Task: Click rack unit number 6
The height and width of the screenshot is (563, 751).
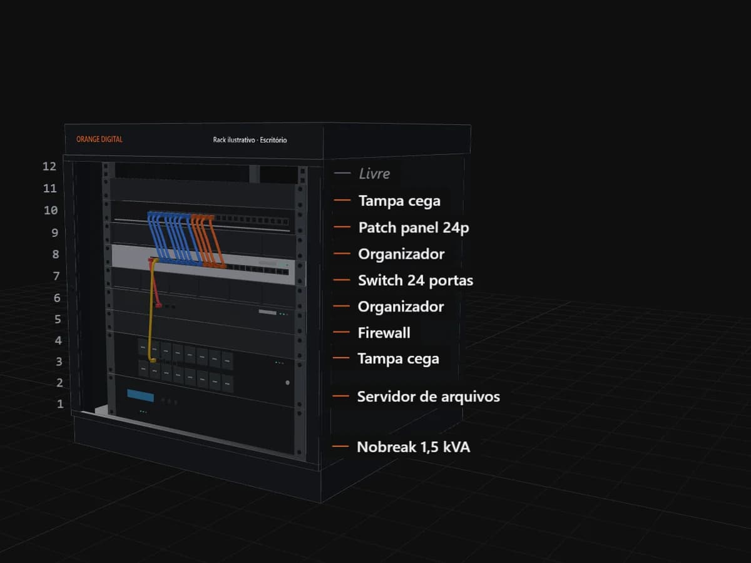Action: [x=57, y=298]
